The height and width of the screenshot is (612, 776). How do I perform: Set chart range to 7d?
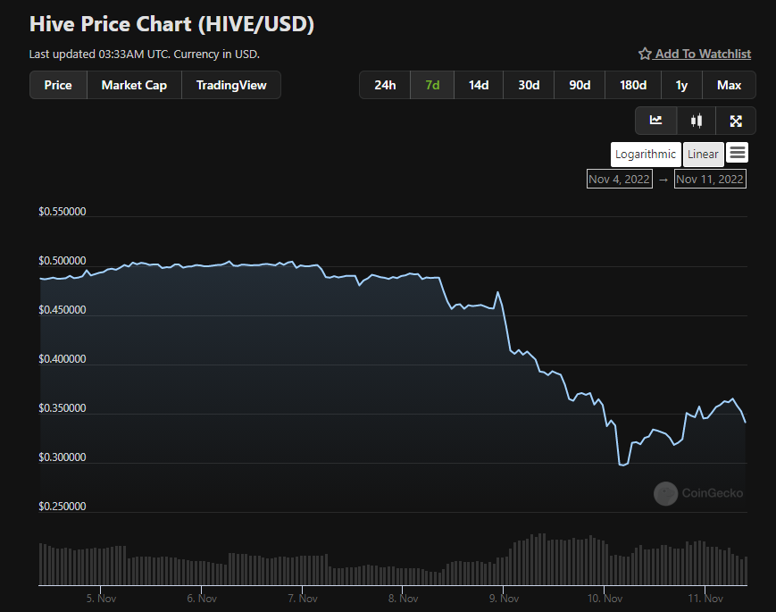pos(432,85)
